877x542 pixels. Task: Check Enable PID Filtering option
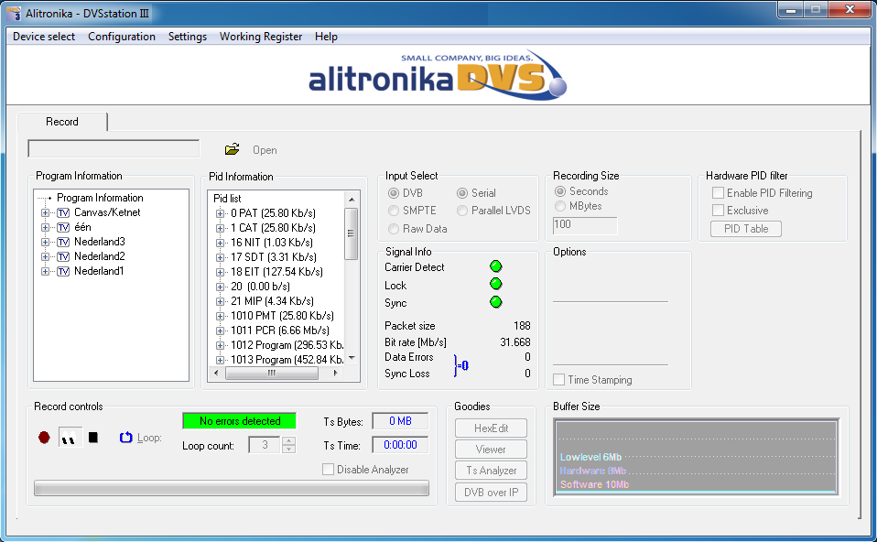pos(719,193)
